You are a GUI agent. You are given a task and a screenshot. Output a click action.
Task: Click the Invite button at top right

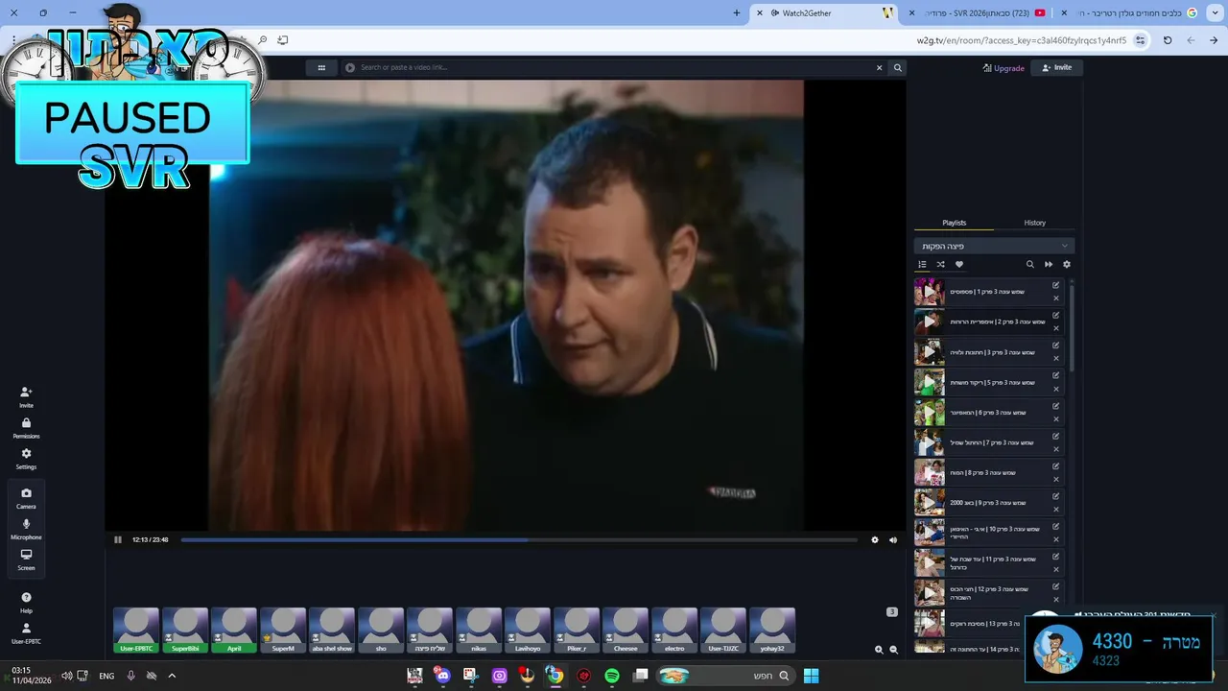[x=1056, y=67]
